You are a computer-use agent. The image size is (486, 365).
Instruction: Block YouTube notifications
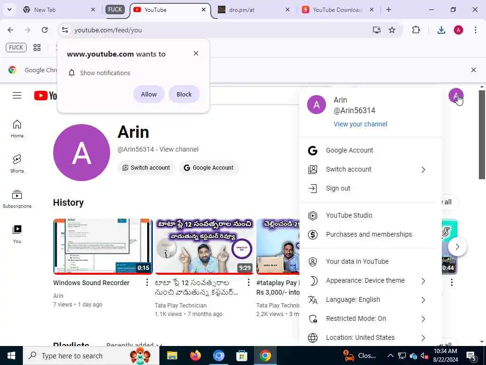click(x=184, y=95)
